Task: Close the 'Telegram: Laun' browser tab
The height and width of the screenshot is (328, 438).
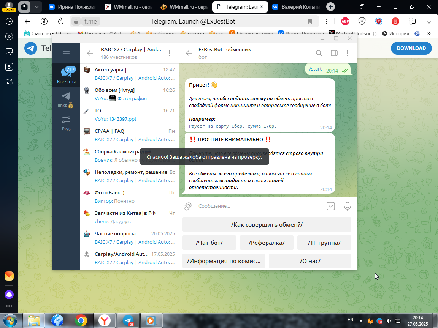Action: (x=262, y=7)
